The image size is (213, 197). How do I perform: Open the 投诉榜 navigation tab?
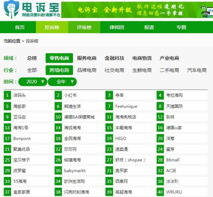pyautogui.click(x=52, y=27)
